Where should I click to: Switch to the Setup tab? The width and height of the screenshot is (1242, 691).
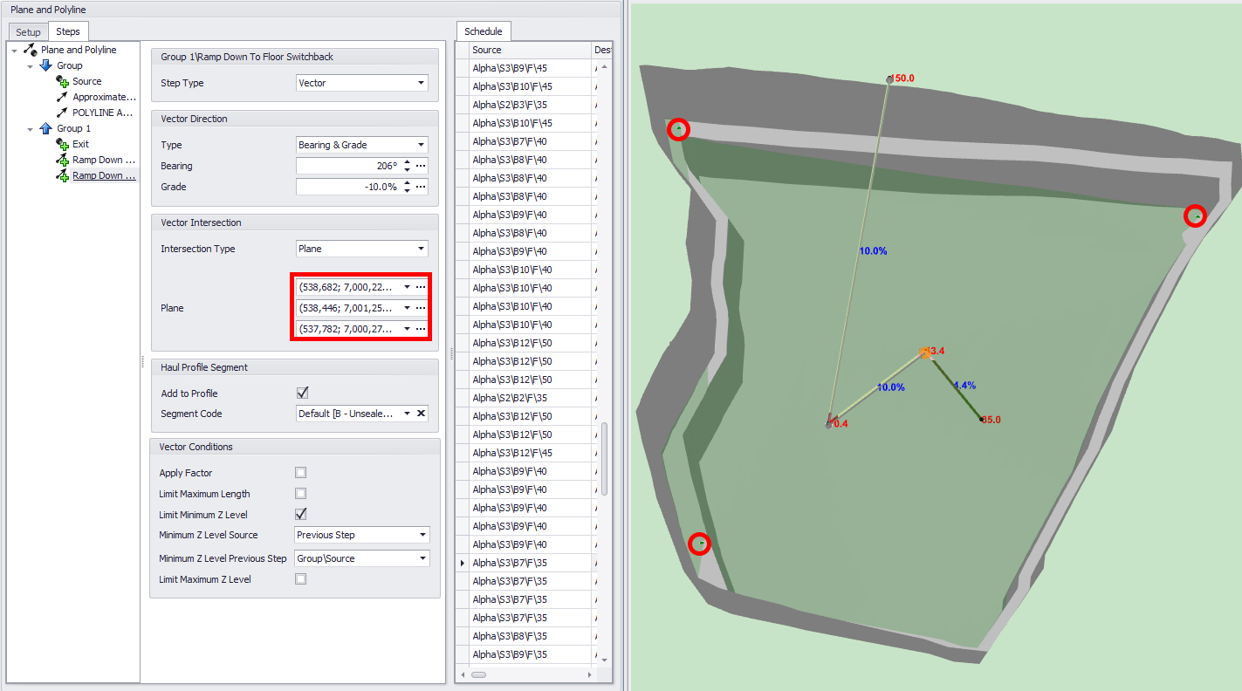[x=28, y=32]
